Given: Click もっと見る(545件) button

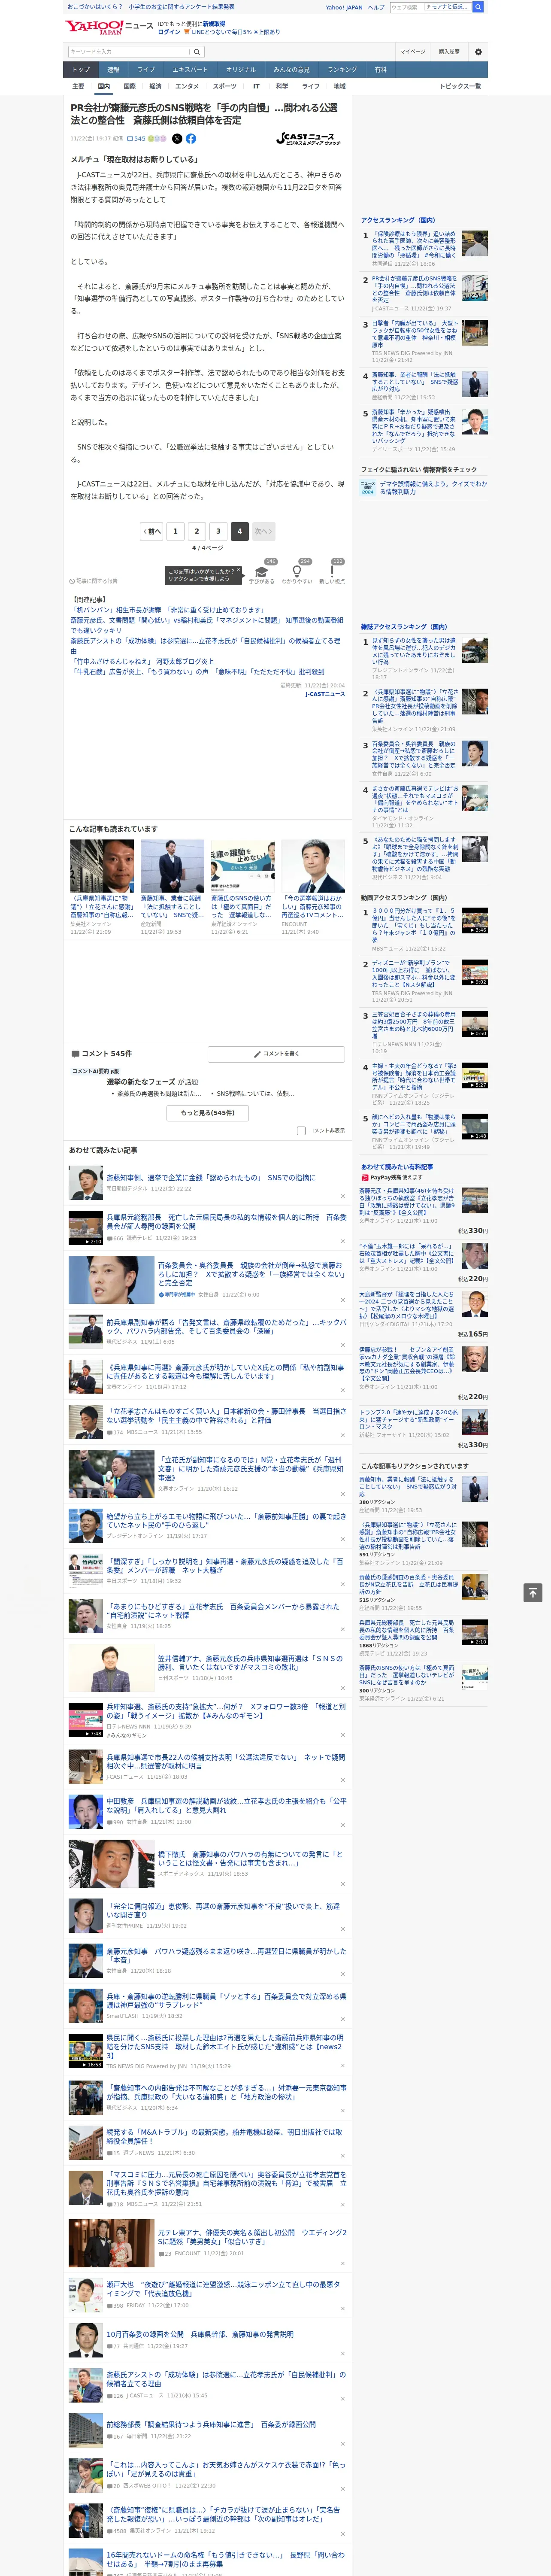Looking at the screenshot, I should tap(208, 1112).
